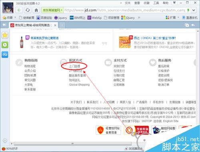
Task: Click the wine bottle product thumbnail
Action: (22, 42)
